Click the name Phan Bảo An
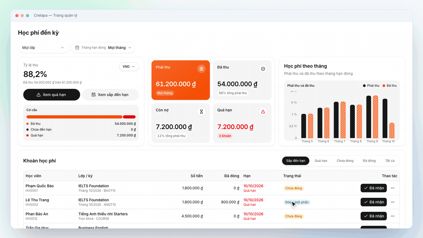Image resolution: width=423 pixels, height=238 pixels. (37, 214)
